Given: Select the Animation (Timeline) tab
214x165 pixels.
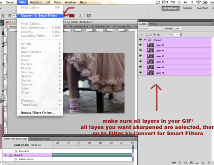Looking at the screenshot, I should (x=15, y=139).
